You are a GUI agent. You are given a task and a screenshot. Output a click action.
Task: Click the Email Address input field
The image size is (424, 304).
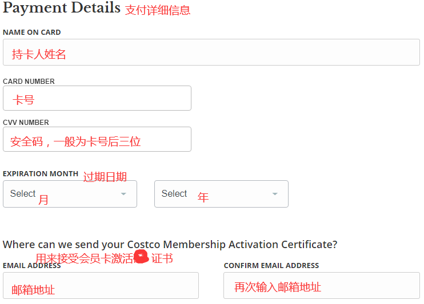pos(101,285)
